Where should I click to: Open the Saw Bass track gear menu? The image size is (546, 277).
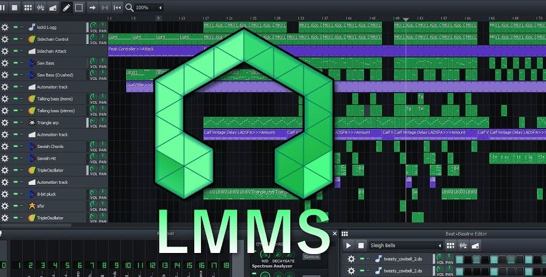coord(4,63)
